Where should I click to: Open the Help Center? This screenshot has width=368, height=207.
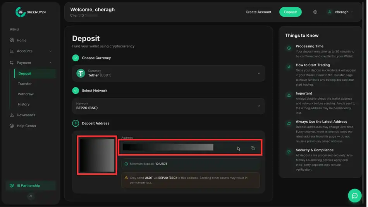(26, 126)
